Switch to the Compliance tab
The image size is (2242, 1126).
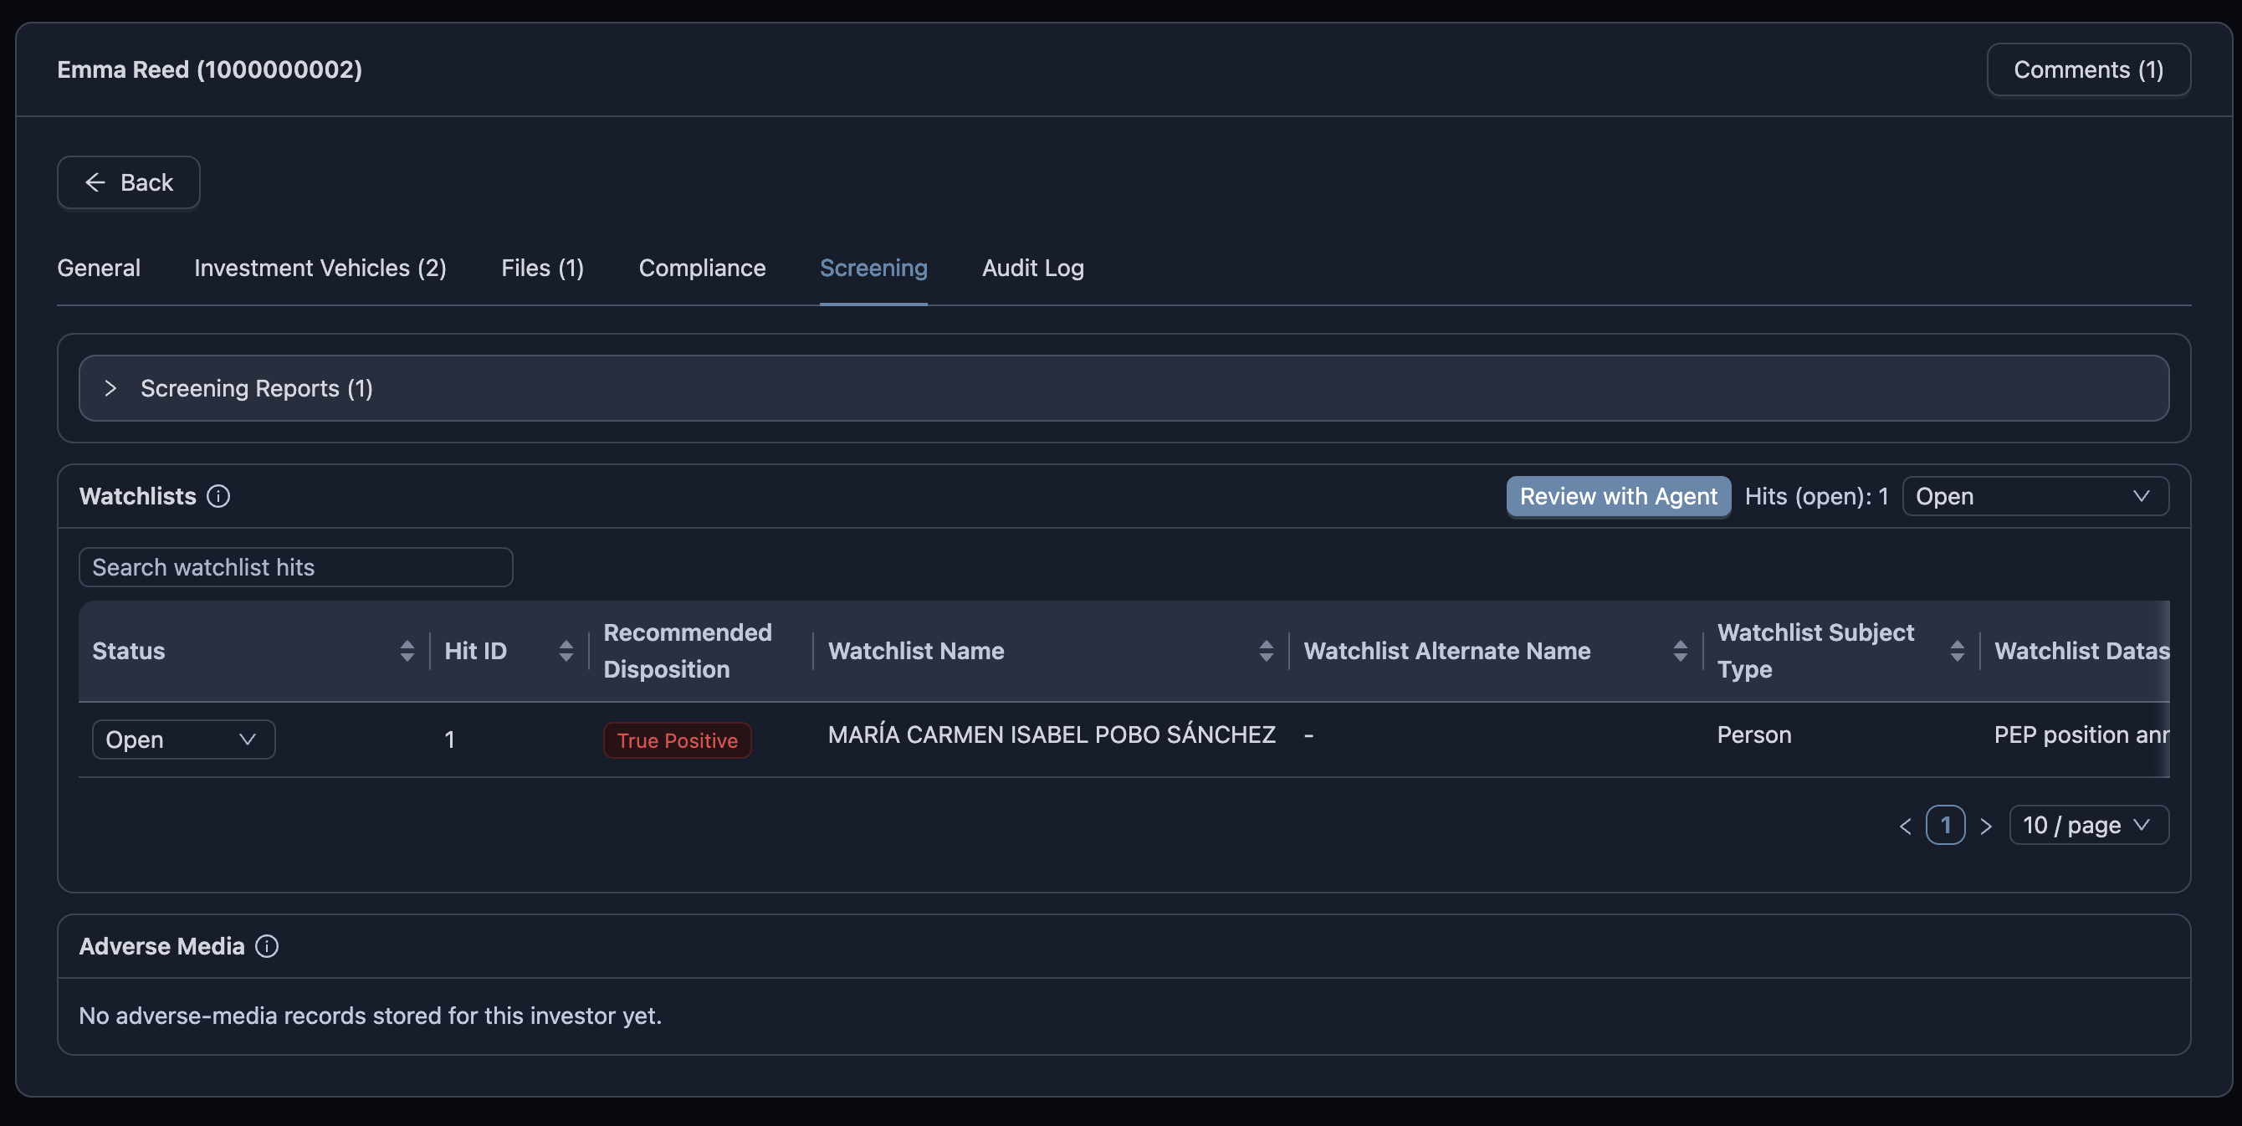tap(702, 268)
